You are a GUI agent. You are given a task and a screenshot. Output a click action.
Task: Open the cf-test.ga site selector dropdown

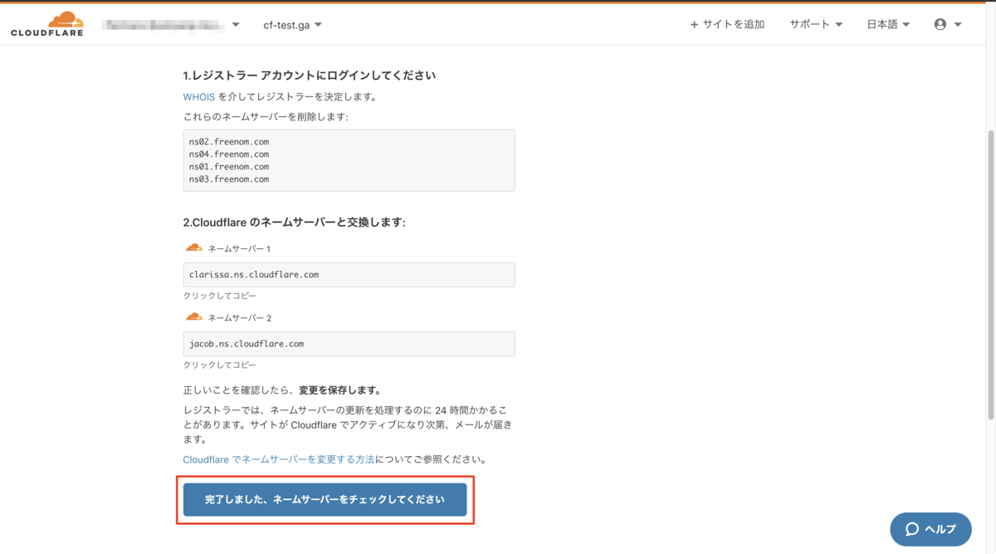coord(292,25)
